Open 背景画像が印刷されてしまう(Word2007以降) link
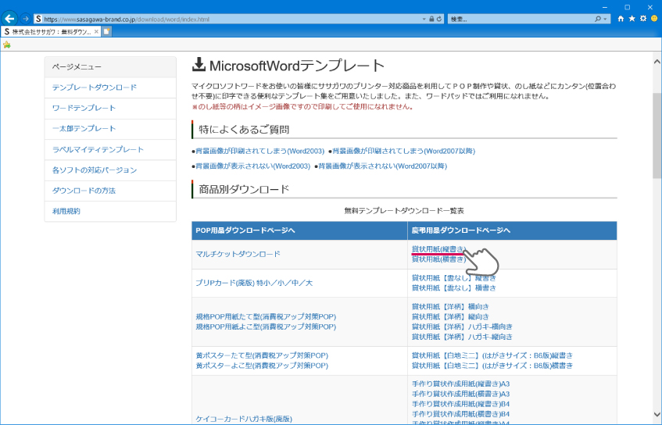The image size is (662, 425). click(404, 151)
